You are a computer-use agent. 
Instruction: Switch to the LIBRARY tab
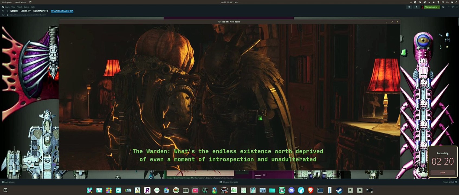coord(26,11)
